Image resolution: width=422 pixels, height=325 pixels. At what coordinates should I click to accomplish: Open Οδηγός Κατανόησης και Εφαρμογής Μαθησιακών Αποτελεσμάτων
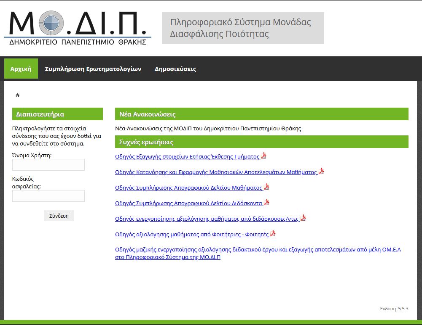point(216,172)
